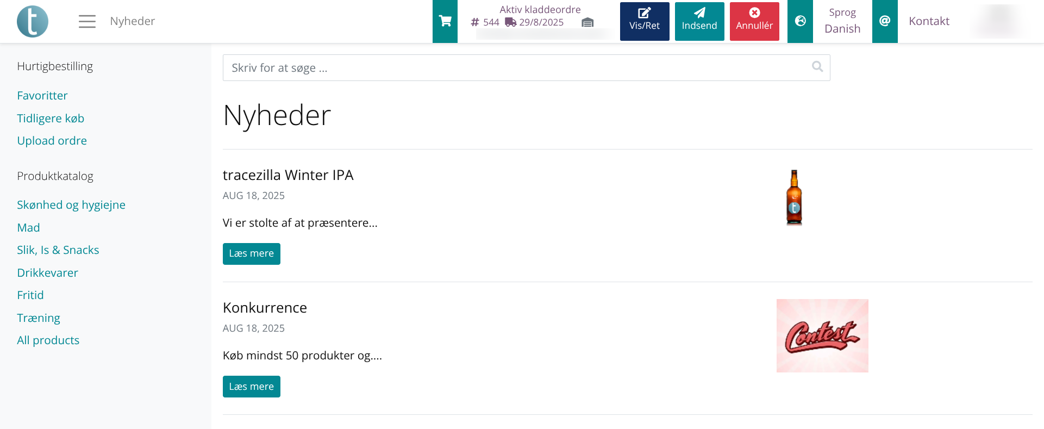Open All products catalog link
The height and width of the screenshot is (429, 1044).
(48, 340)
